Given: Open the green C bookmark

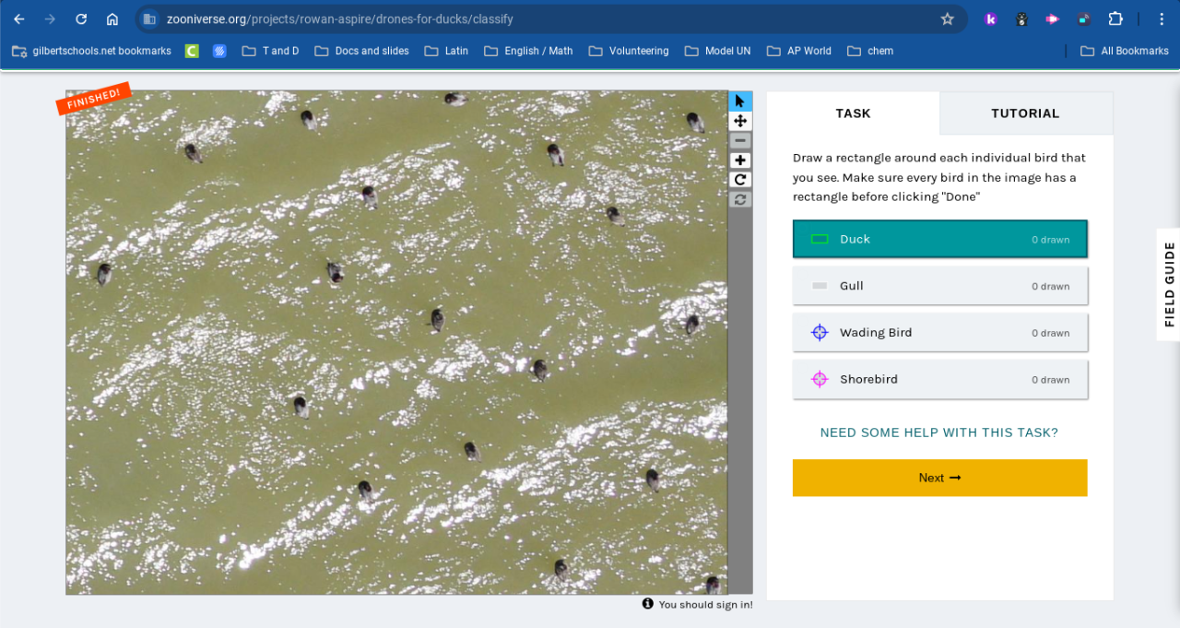Looking at the screenshot, I should pos(192,51).
